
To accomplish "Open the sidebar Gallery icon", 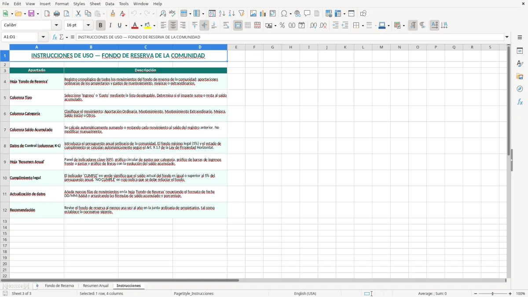I will click(x=520, y=77).
